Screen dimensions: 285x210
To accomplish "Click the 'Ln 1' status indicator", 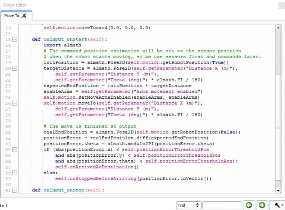I will pos(4,206).
